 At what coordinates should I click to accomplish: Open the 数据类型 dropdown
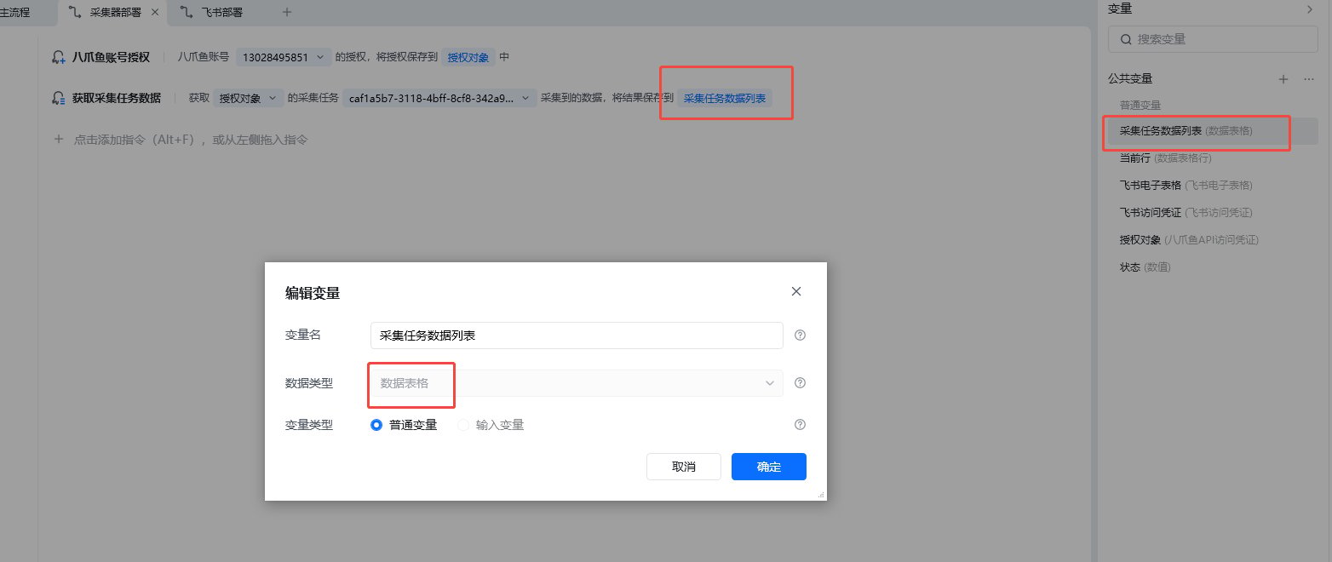[x=577, y=383]
